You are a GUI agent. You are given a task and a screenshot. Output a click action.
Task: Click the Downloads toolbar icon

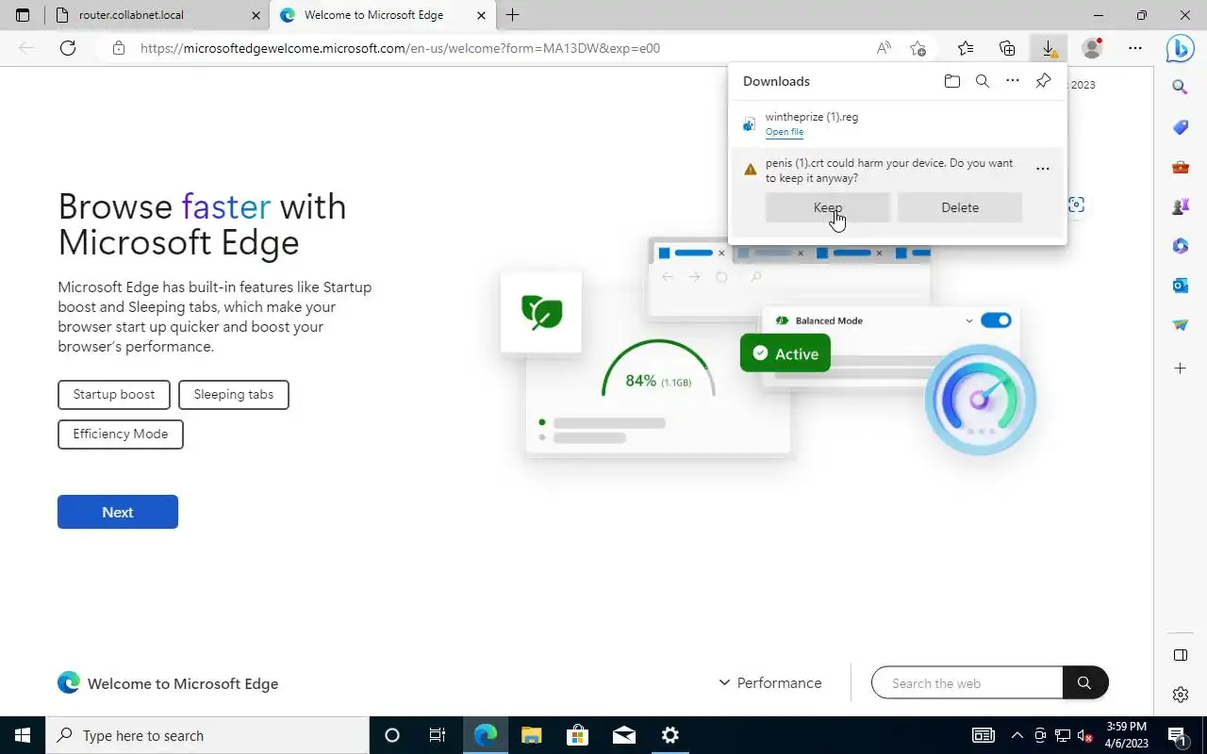point(1049,48)
